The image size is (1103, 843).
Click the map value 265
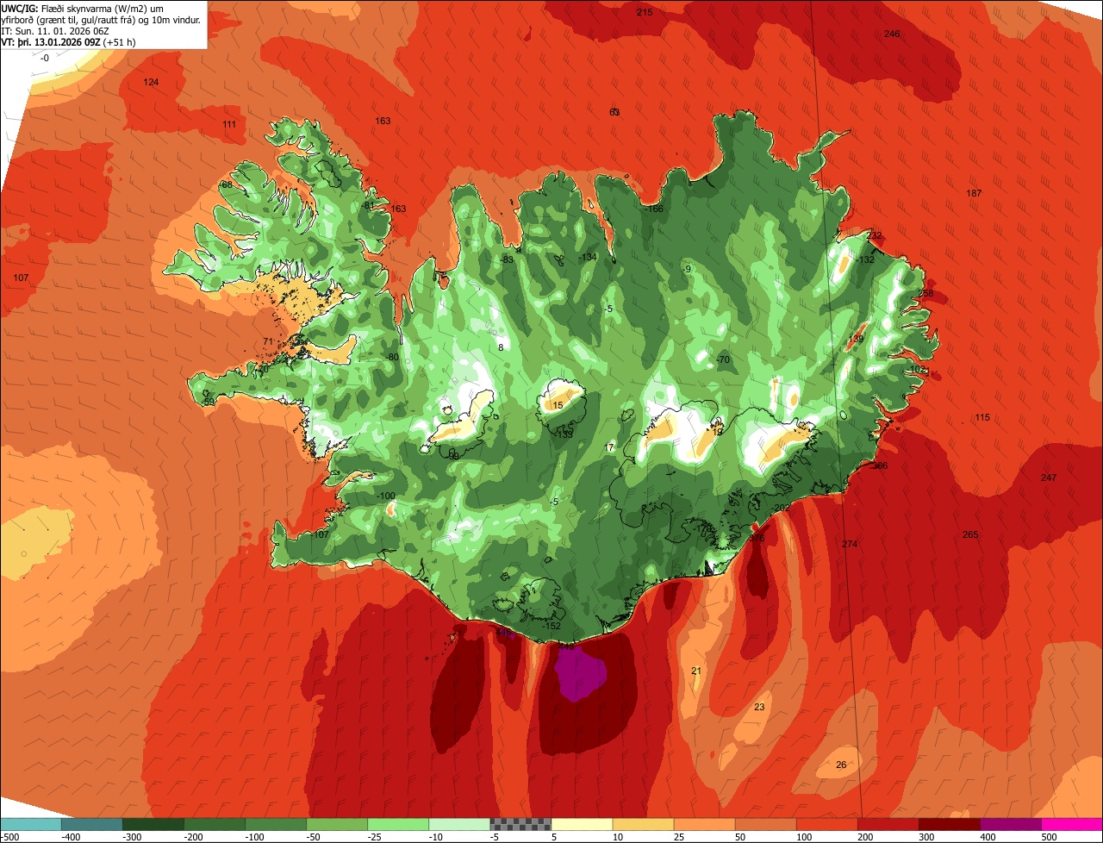pos(970,535)
